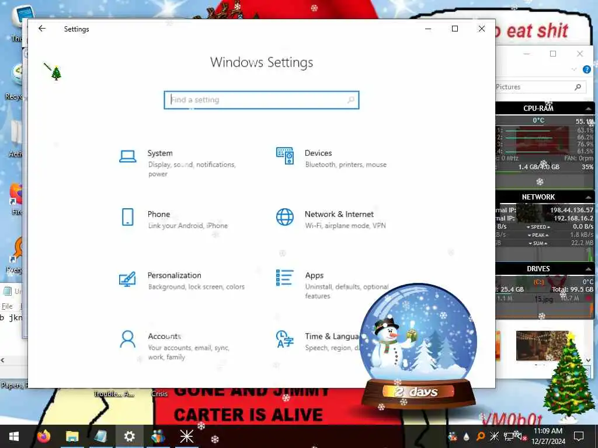Click the snowman snow globe countdown widget
Screen dimensions: 598x448
coord(418,345)
